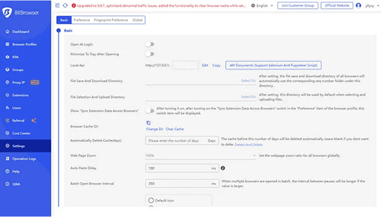This screenshot has width=381, height=217.
Task: Click Edit next to Local Api
Action: (x=205, y=66)
